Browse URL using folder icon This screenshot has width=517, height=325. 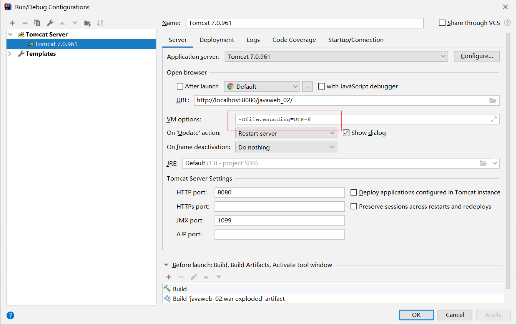click(493, 100)
